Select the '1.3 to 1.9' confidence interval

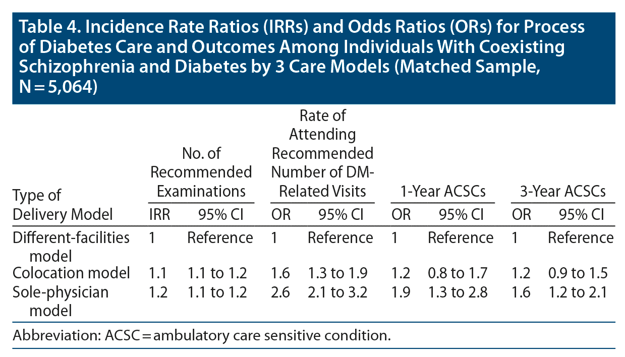tap(337, 273)
